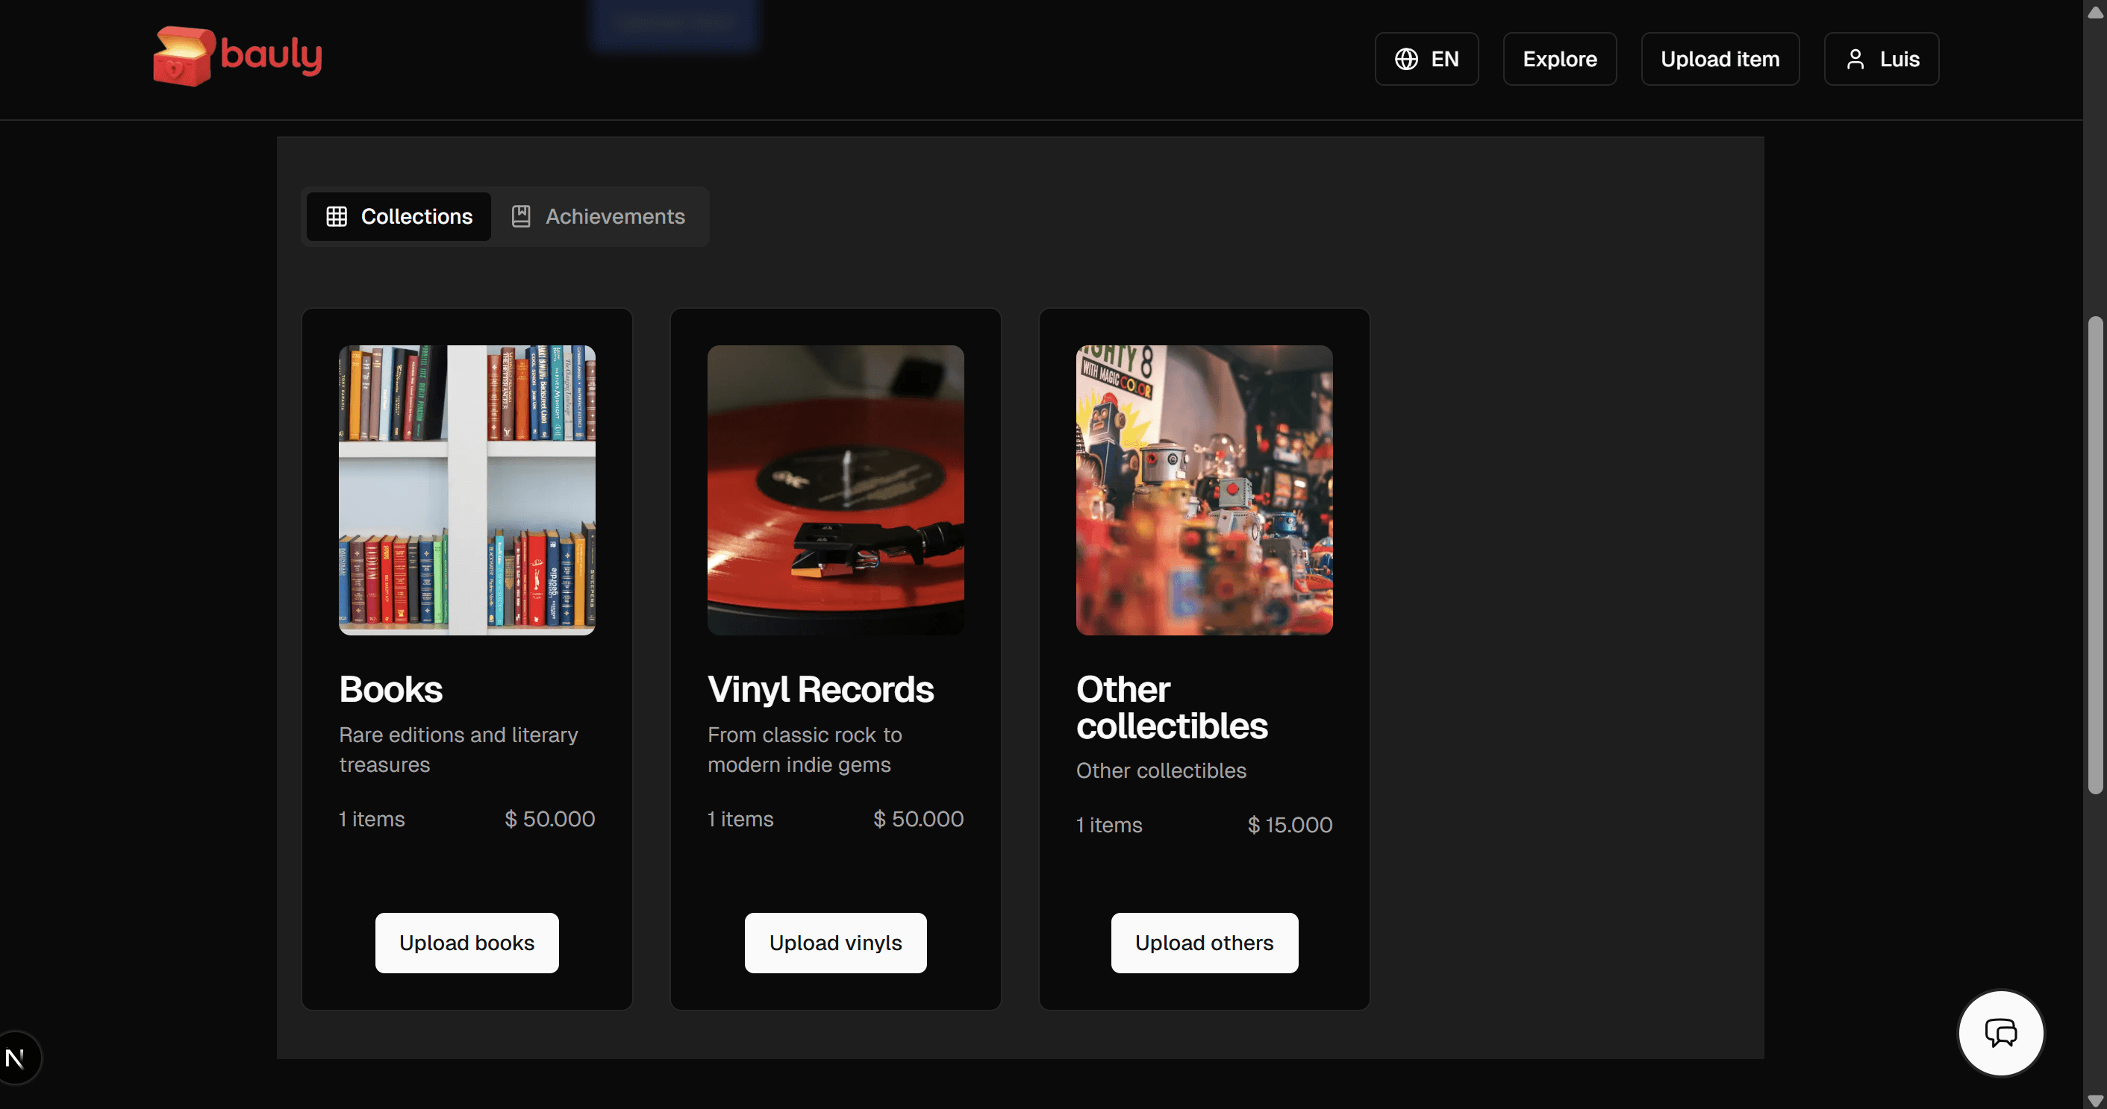Click the globe language icon
The width and height of the screenshot is (2107, 1109).
1406,59
